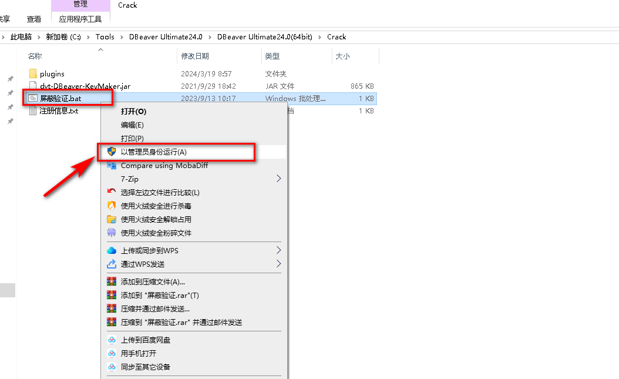Click the admin shield icon in context menu
The width and height of the screenshot is (619, 379).
(112, 152)
